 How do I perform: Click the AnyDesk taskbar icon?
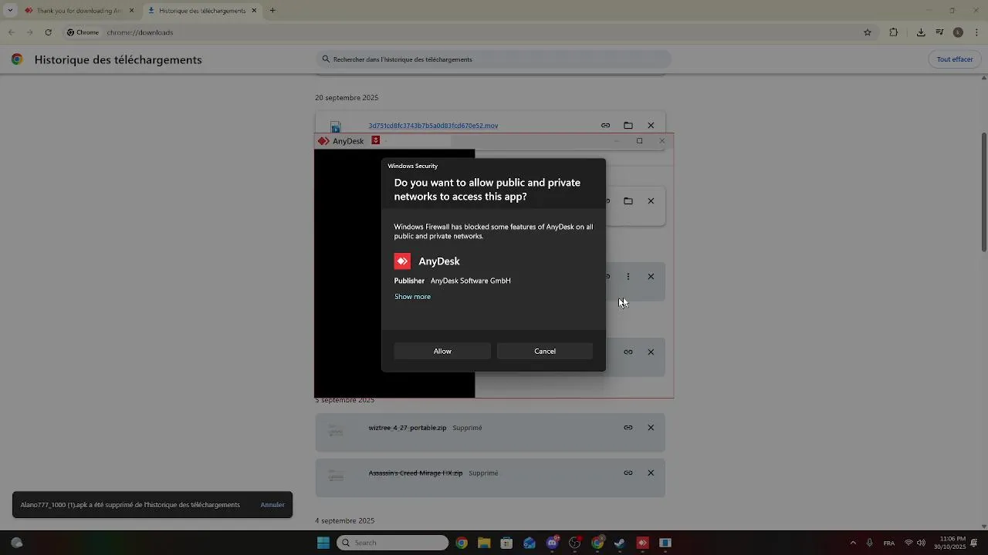click(642, 543)
